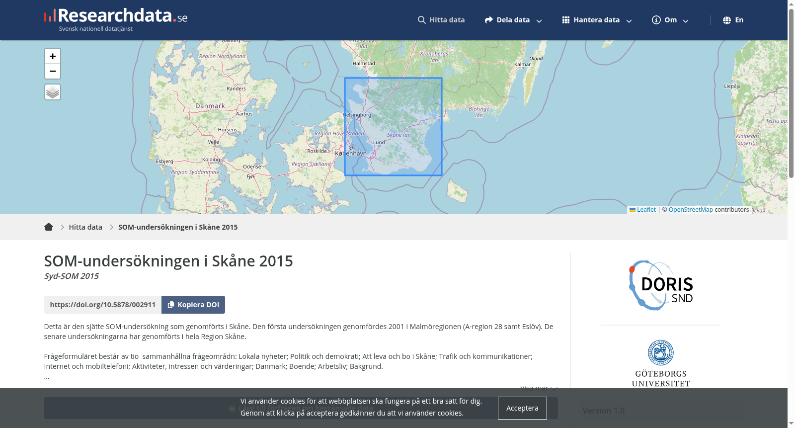The height and width of the screenshot is (428, 795).
Task: Click the Researchdata.se logo
Action: point(116,19)
